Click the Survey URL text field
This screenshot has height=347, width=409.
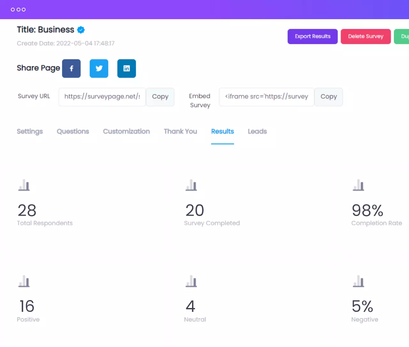102,97
